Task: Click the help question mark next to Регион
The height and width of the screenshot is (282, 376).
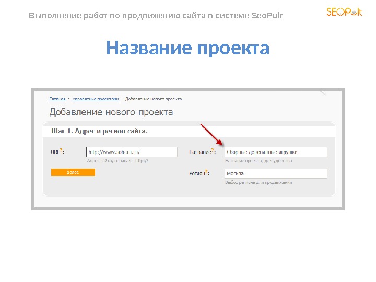Action: pyautogui.click(x=206, y=172)
